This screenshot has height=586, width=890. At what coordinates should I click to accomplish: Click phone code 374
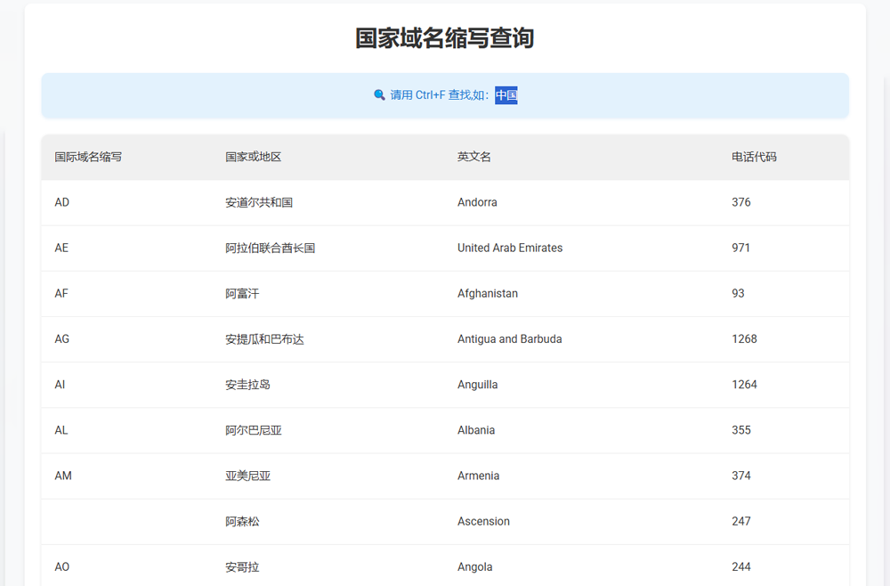(741, 476)
